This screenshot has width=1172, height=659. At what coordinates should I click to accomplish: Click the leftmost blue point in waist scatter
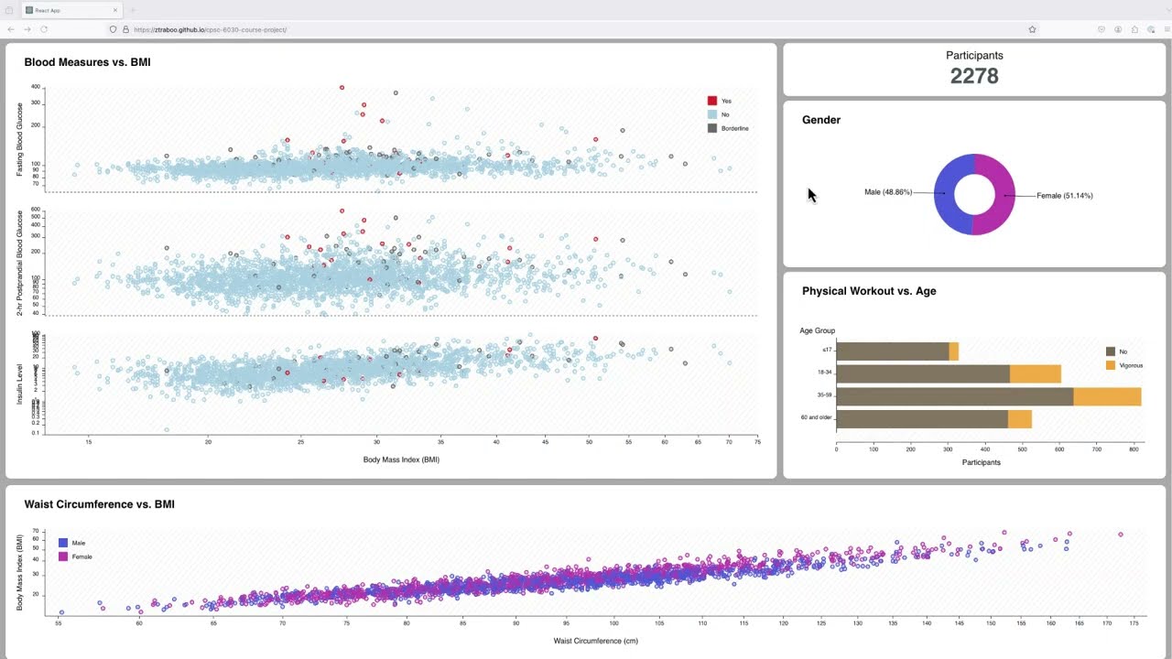click(x=61, y=612)
